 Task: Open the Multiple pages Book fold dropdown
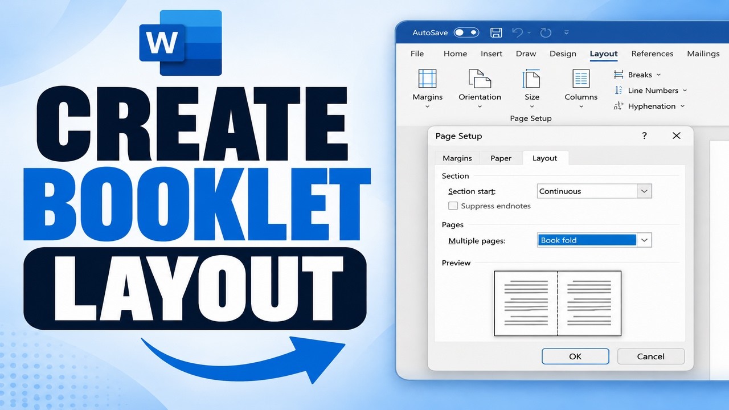pos(594,240)
